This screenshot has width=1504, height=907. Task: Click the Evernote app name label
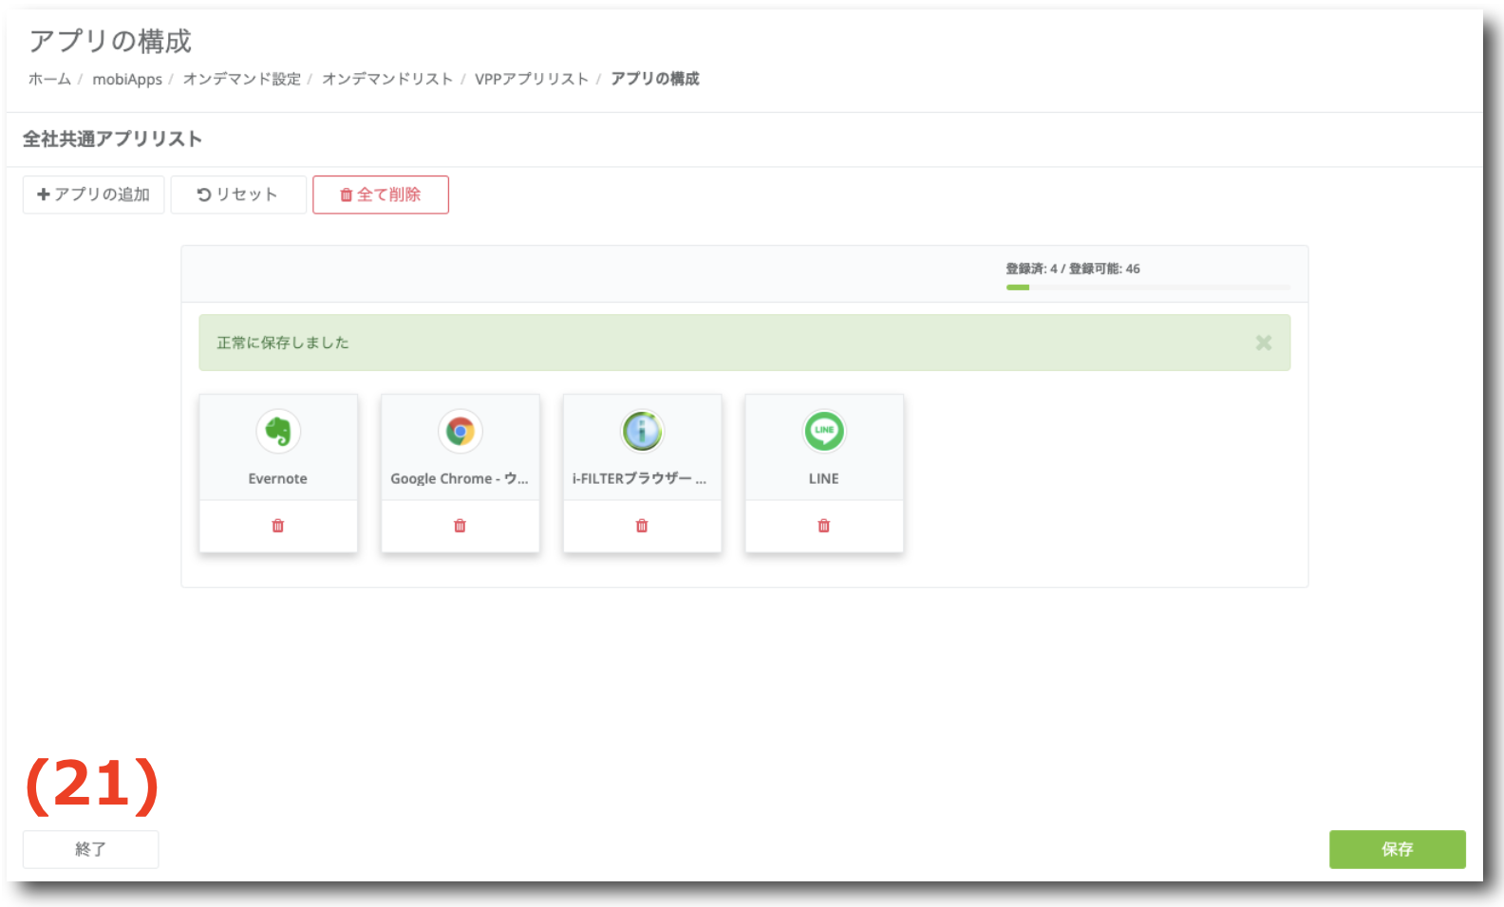point(278,478)
